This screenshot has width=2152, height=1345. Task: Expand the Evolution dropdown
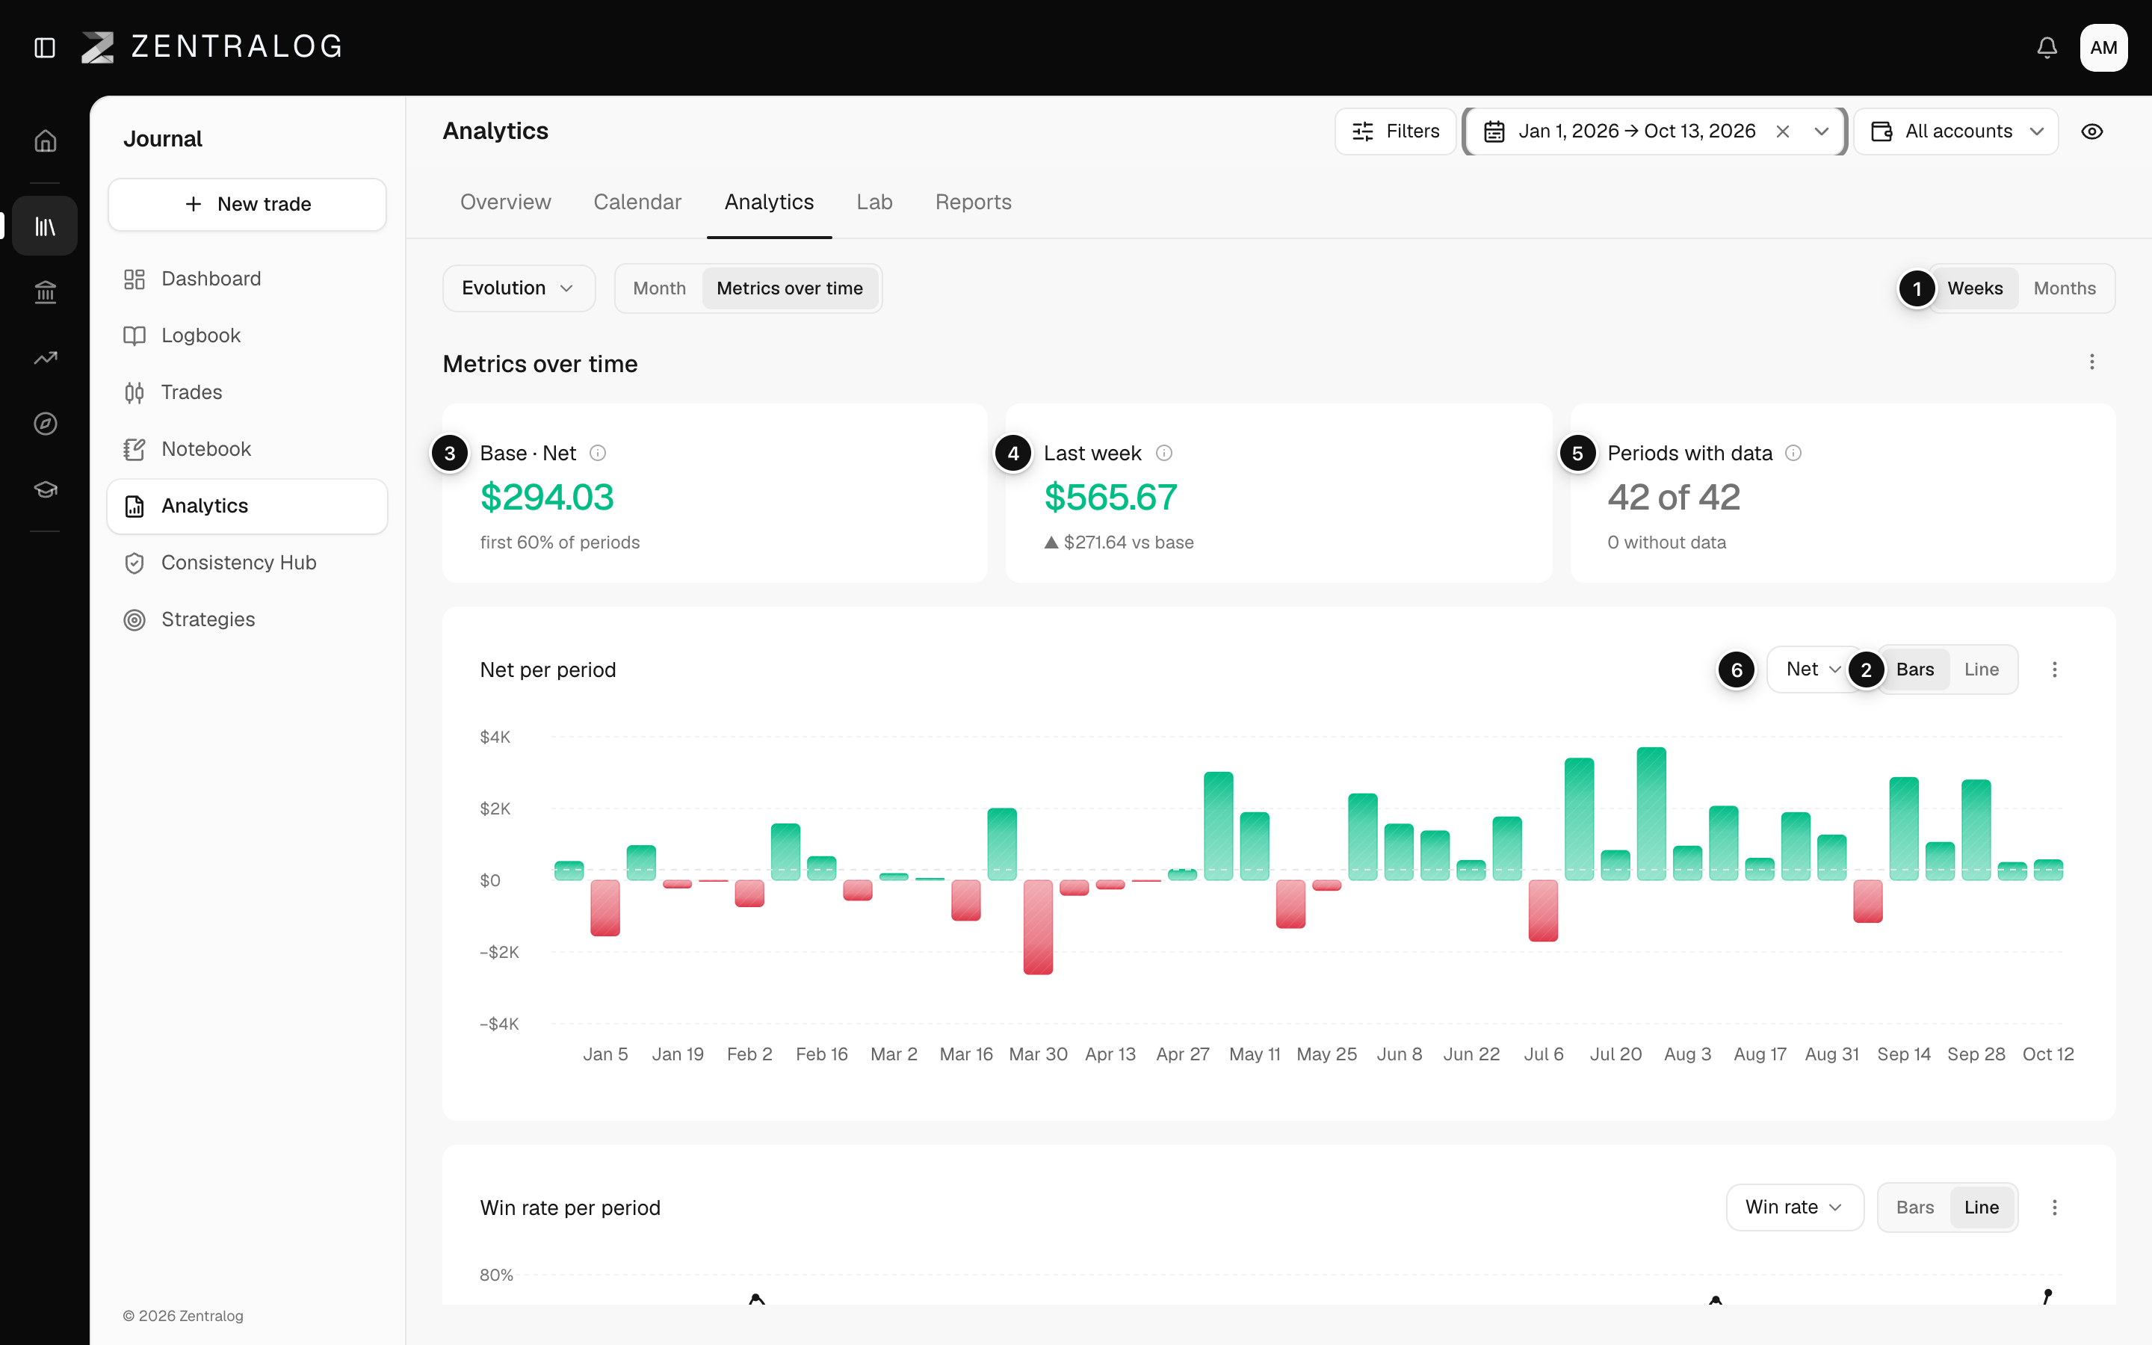pos(519,288)
